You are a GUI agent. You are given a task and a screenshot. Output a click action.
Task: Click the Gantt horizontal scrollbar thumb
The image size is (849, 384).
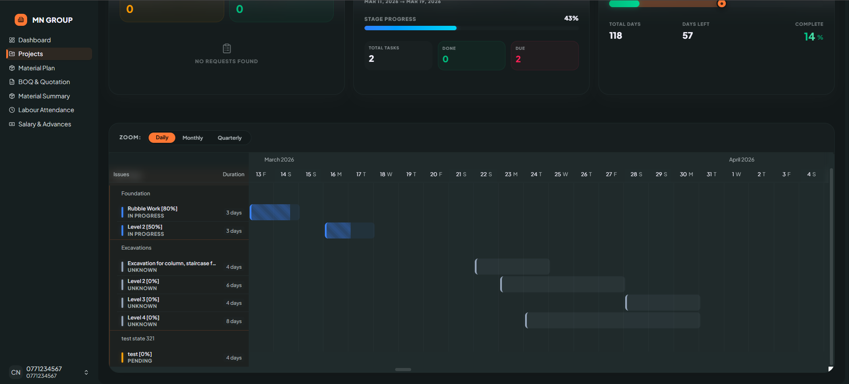click(x=403, y=369)
